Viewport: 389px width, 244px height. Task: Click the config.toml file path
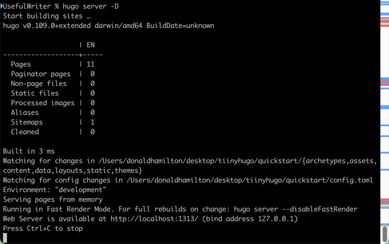[x=249, y=180]
